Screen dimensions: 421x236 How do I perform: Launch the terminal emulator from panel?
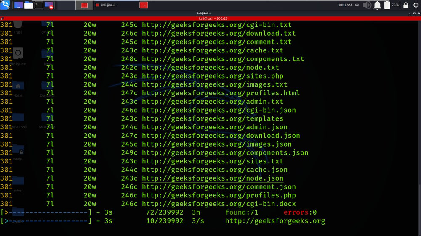point(39,5)
